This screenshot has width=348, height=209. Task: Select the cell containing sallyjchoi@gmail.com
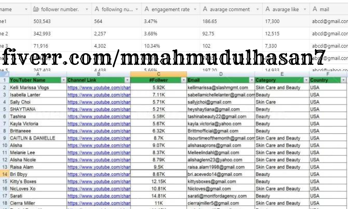(220, 102)
